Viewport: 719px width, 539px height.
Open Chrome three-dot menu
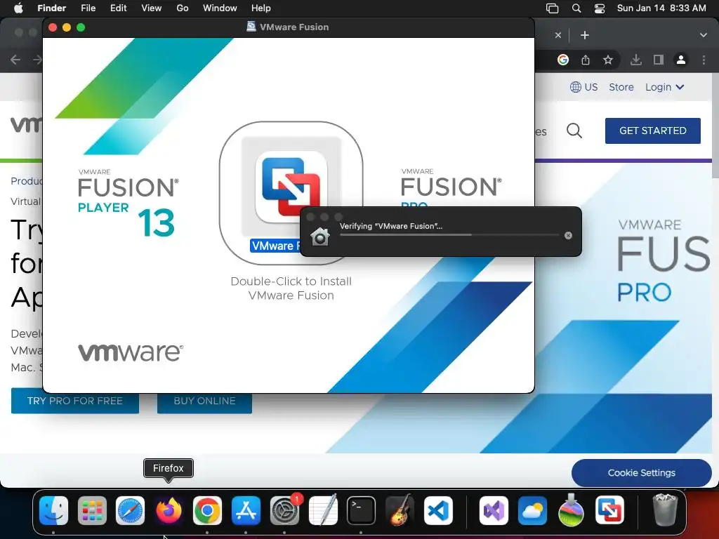coord(704,60)
